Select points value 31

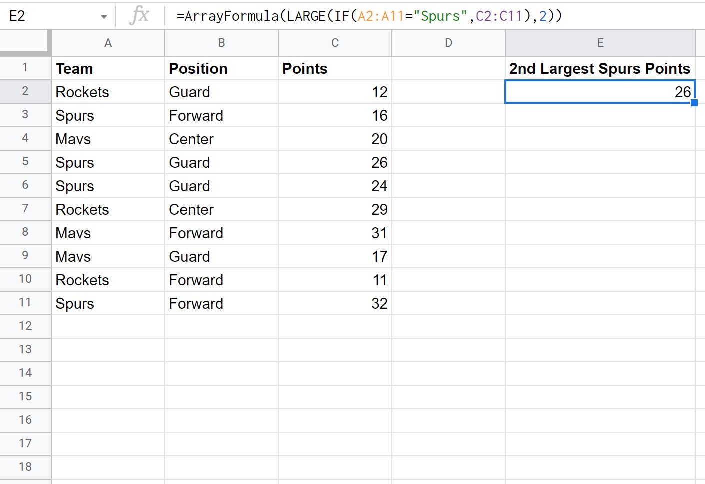(x=335, y=233)
